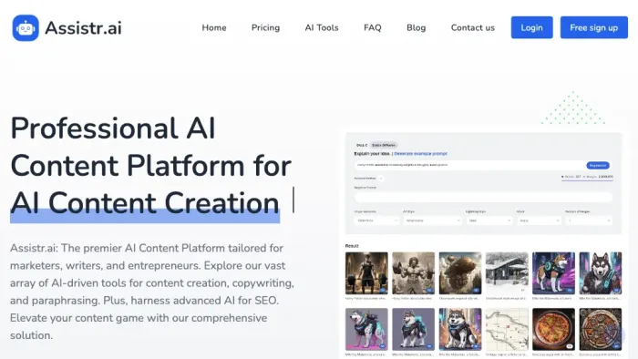Open the Mood dropdown
638x359 pixels.
[539, 221]
